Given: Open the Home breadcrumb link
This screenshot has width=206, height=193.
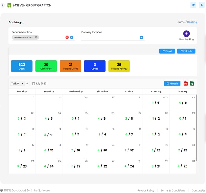Looking at the screenshot, I should coord(181,22).
